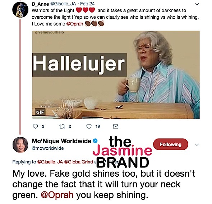This screenshot has height=204, width=212.
Task: Visit @GlobalGrind in the Replying to line
Action: (79, 162)
